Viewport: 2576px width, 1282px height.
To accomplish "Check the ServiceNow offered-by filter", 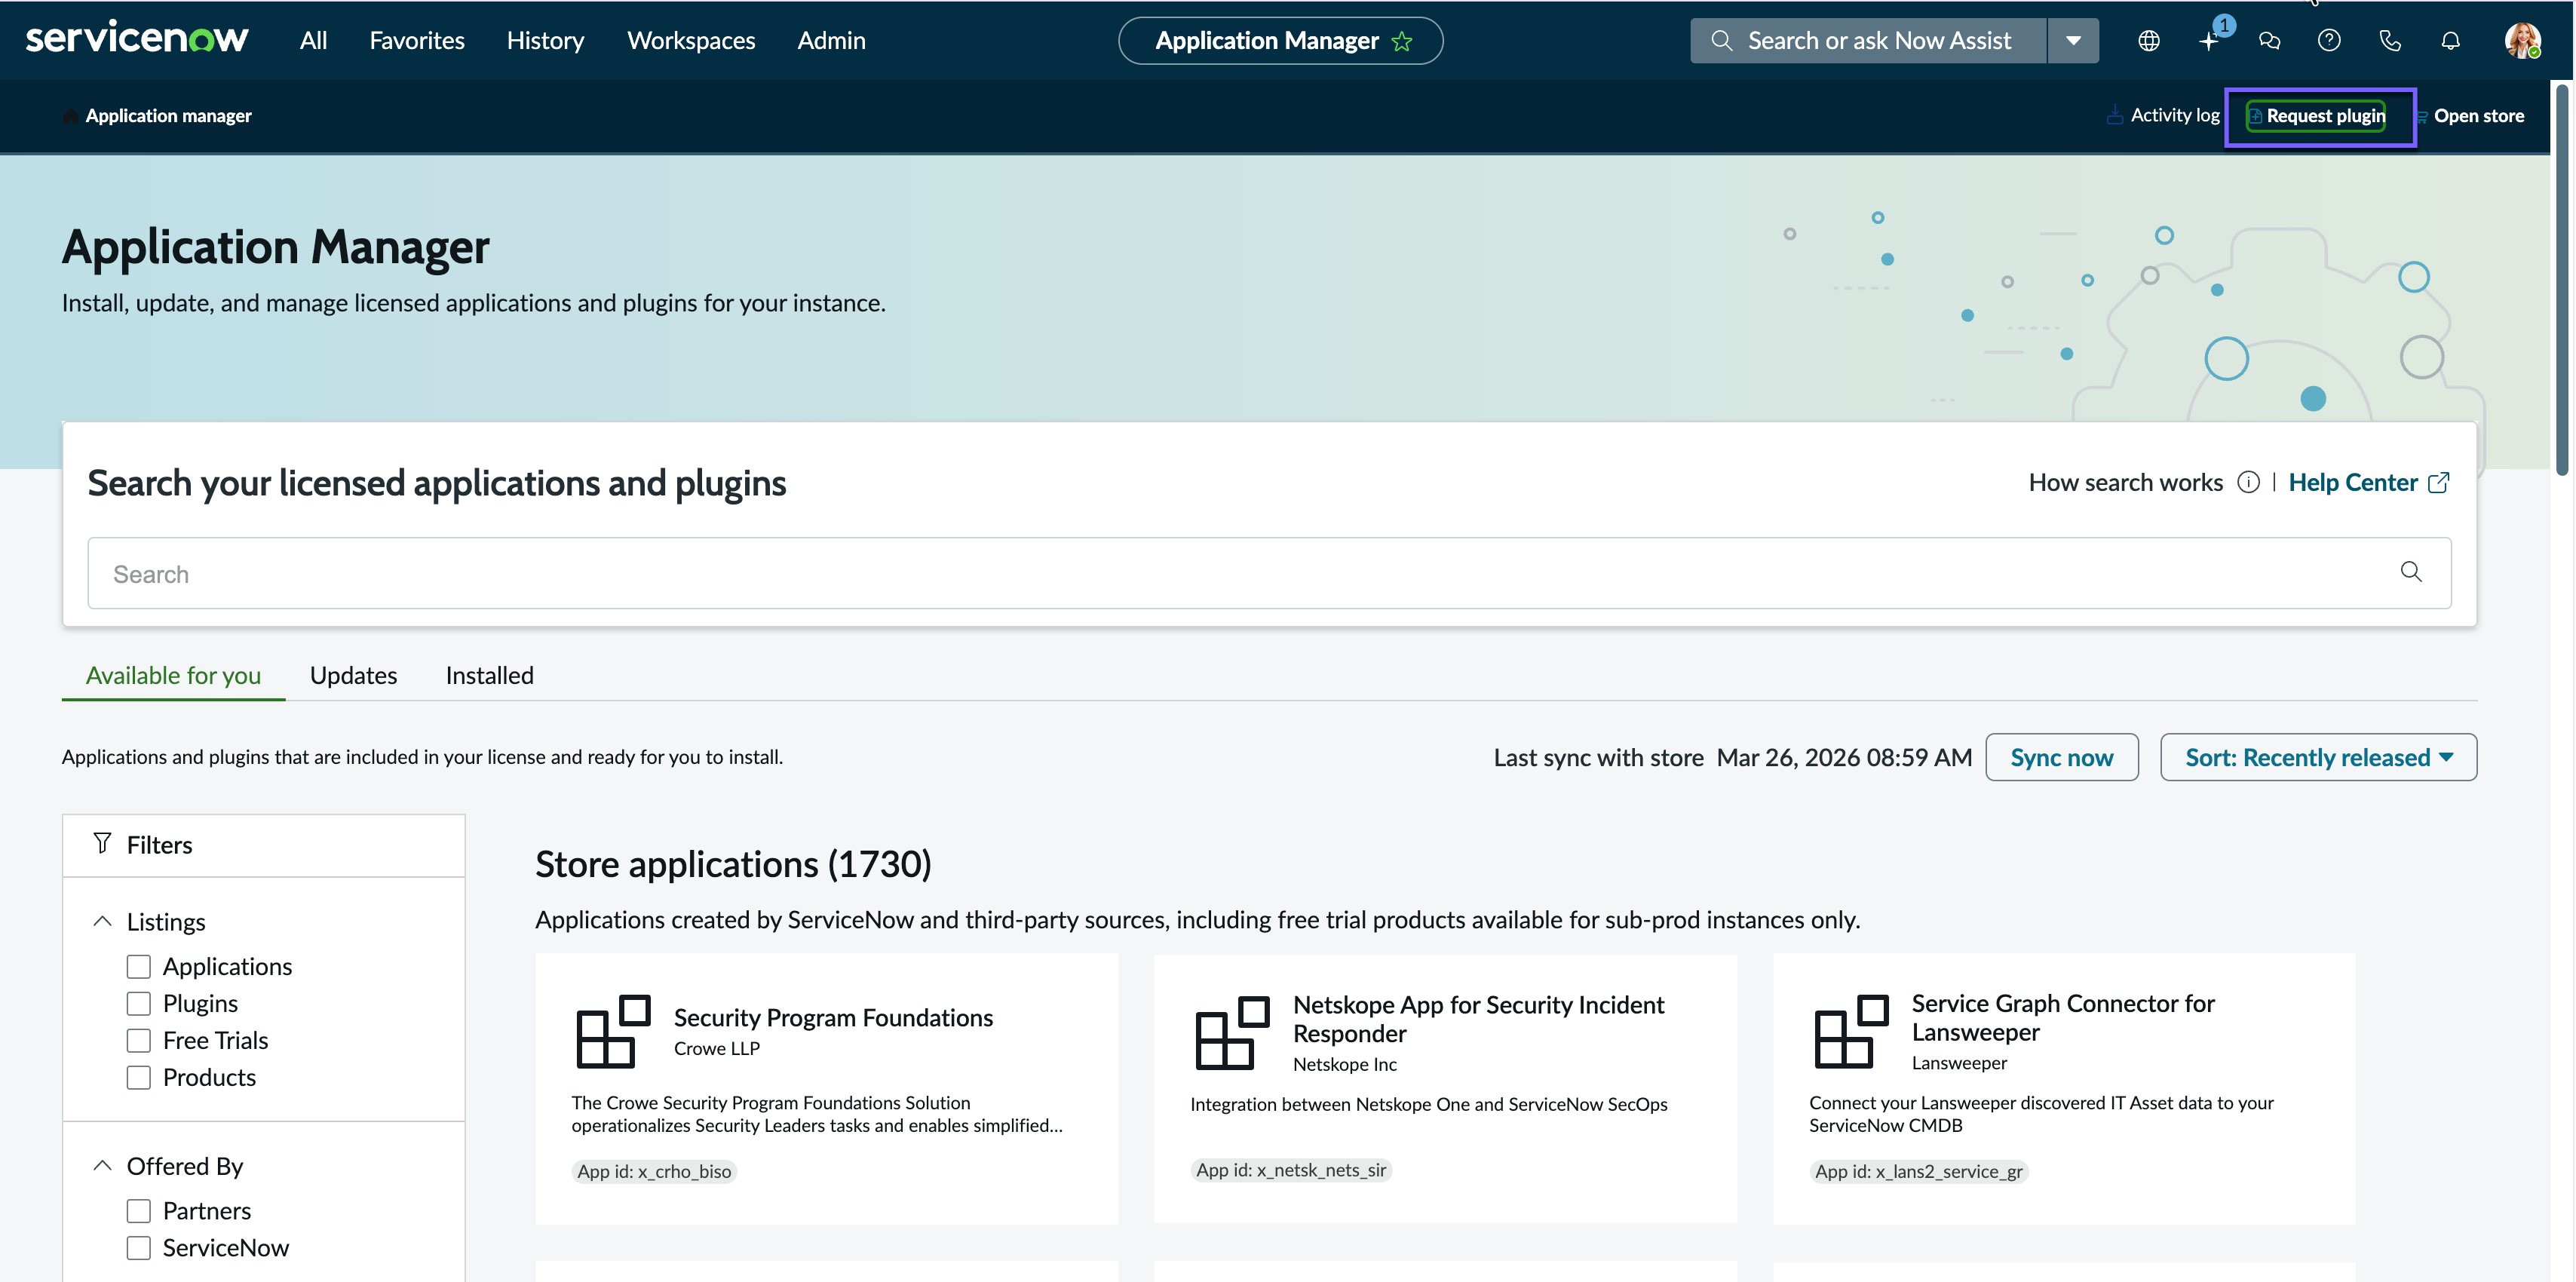I will pyautogui.click(x=139, y=1248).
